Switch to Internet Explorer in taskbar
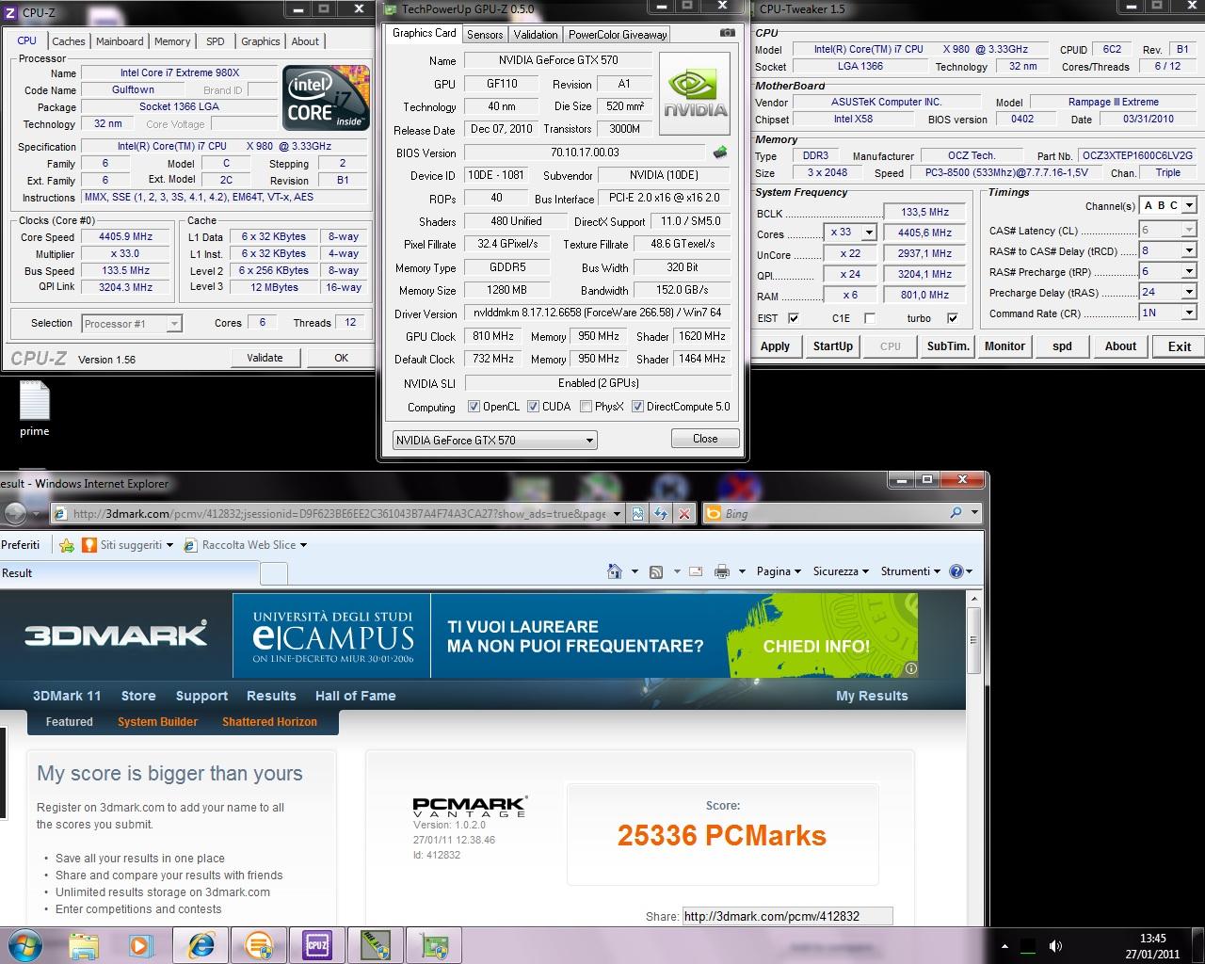The width and height of the screenshot is (1205, 964). pyautogui.click(x=201, y=944)
